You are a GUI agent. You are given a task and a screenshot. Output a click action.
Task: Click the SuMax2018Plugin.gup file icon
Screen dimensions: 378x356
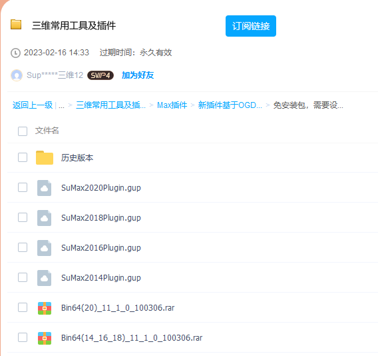pyautogui.click(x=44, y=217)
